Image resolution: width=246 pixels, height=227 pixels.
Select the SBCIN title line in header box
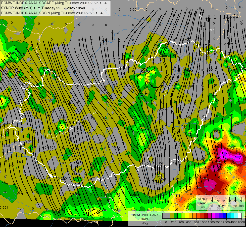coord(53,13)
